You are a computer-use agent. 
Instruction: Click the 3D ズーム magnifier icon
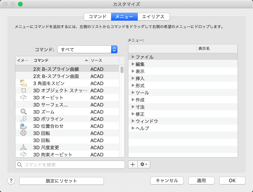(23, 112)
